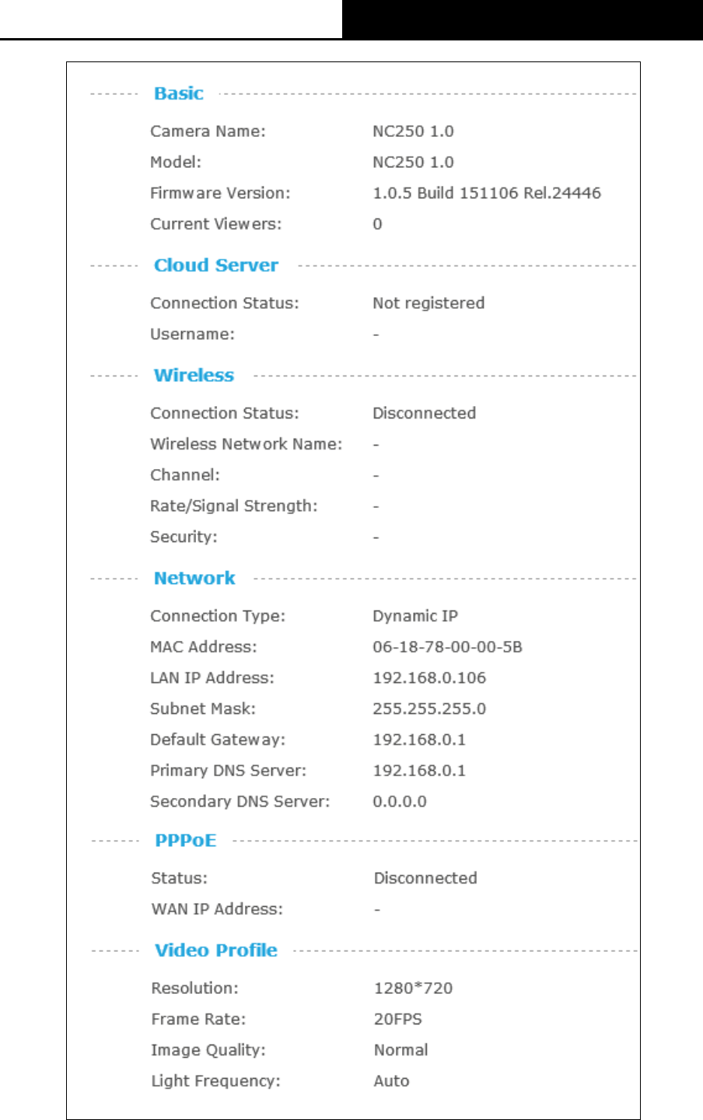This screenshot has height=1120, width=703.
Task: Click the Default Gateway value 192.168.0.1
Action: coord(419,740)
